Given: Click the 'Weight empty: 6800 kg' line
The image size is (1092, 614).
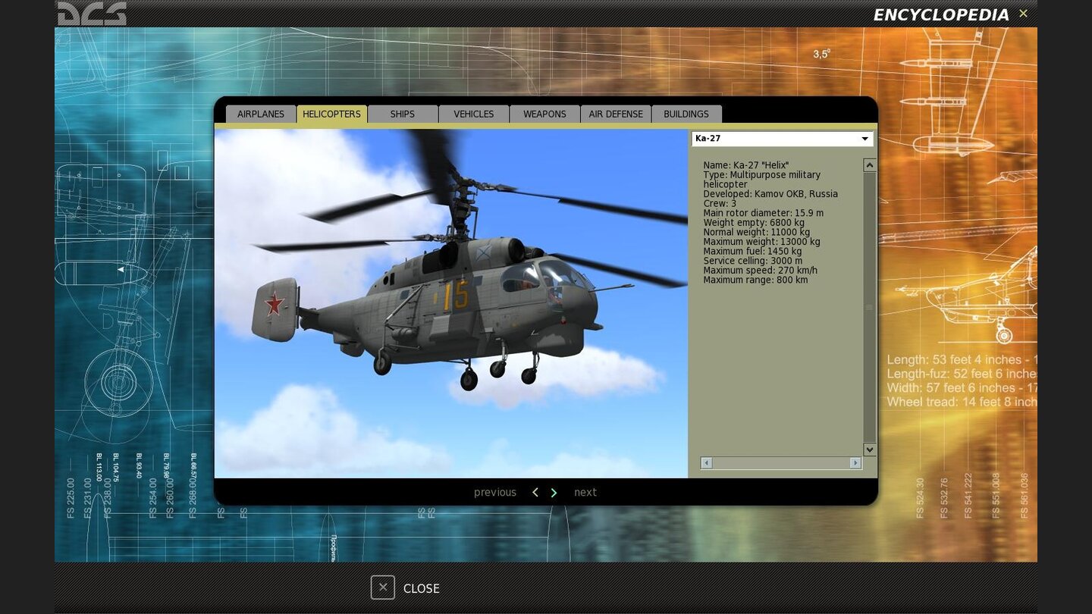Looking at the screenshot, I should (x=754, y=223).
